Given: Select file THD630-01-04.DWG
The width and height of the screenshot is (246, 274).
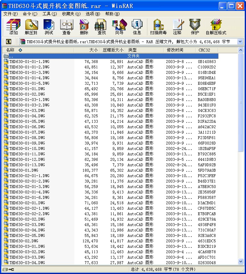Looking at the screenshot, I should [x=27, y=116].
